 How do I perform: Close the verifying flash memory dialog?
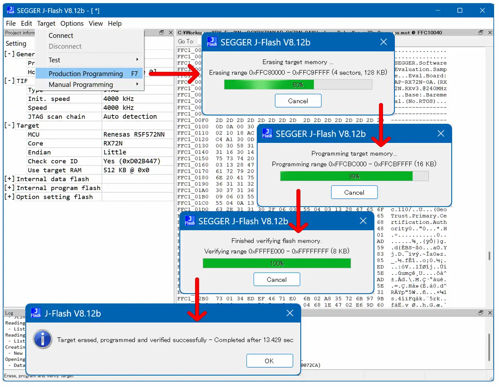(363, 221)
